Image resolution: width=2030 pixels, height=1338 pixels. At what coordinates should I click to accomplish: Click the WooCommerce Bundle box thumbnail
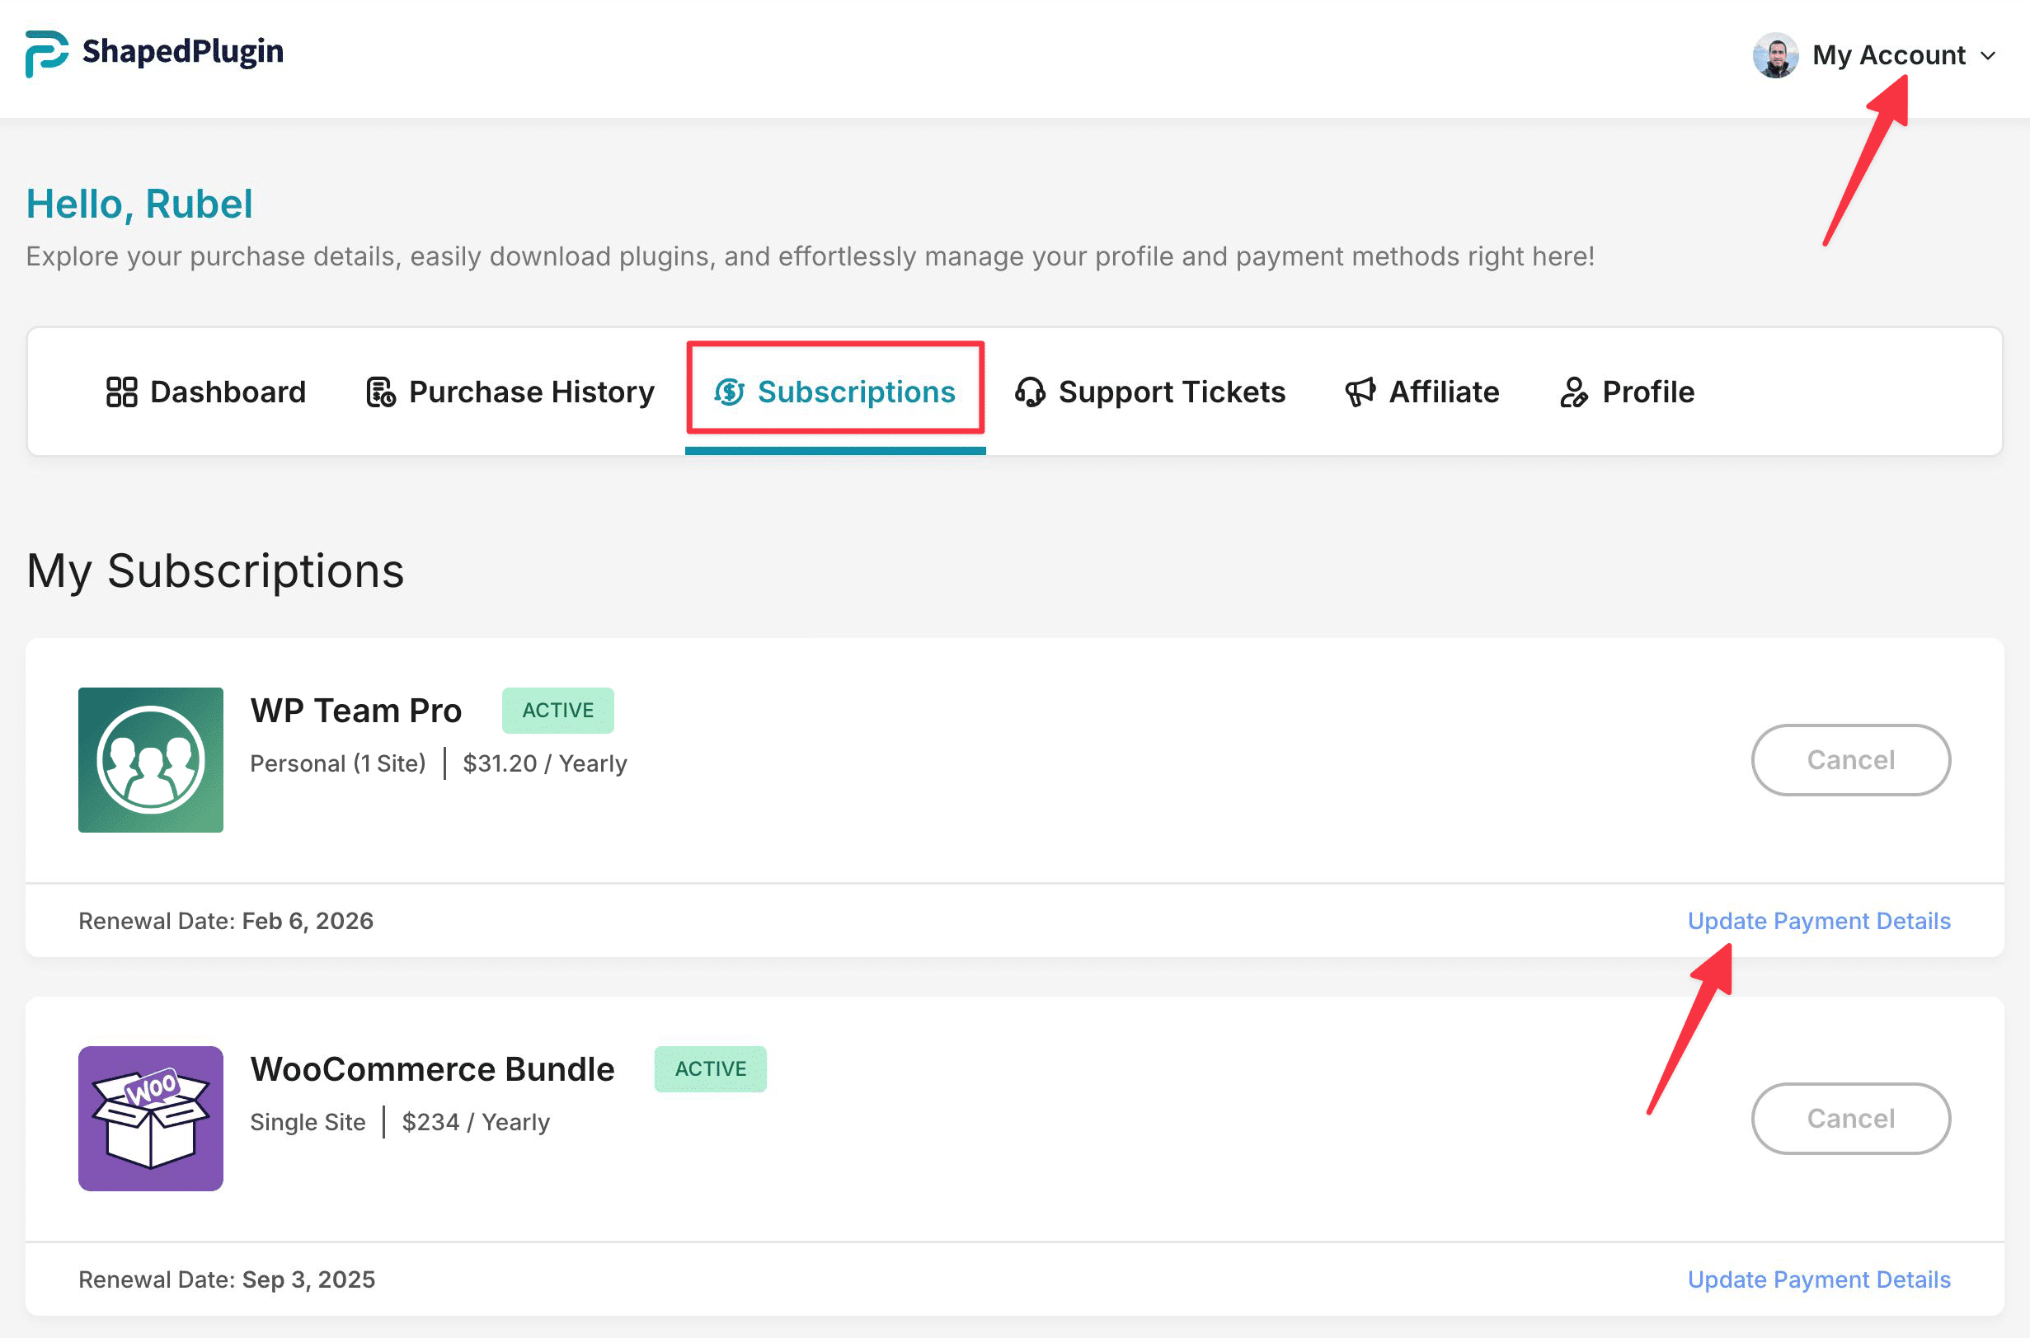[x=151, y=1119]
